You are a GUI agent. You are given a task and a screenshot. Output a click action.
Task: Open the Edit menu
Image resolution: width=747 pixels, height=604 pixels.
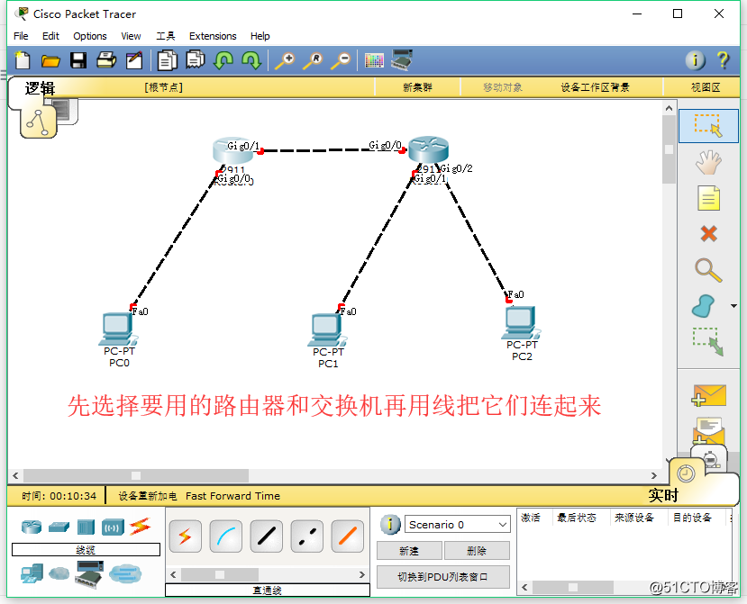tap(50, 36)
